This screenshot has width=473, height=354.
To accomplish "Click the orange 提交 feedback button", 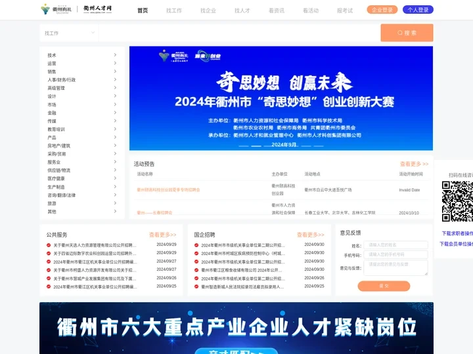I will point(384,286).
